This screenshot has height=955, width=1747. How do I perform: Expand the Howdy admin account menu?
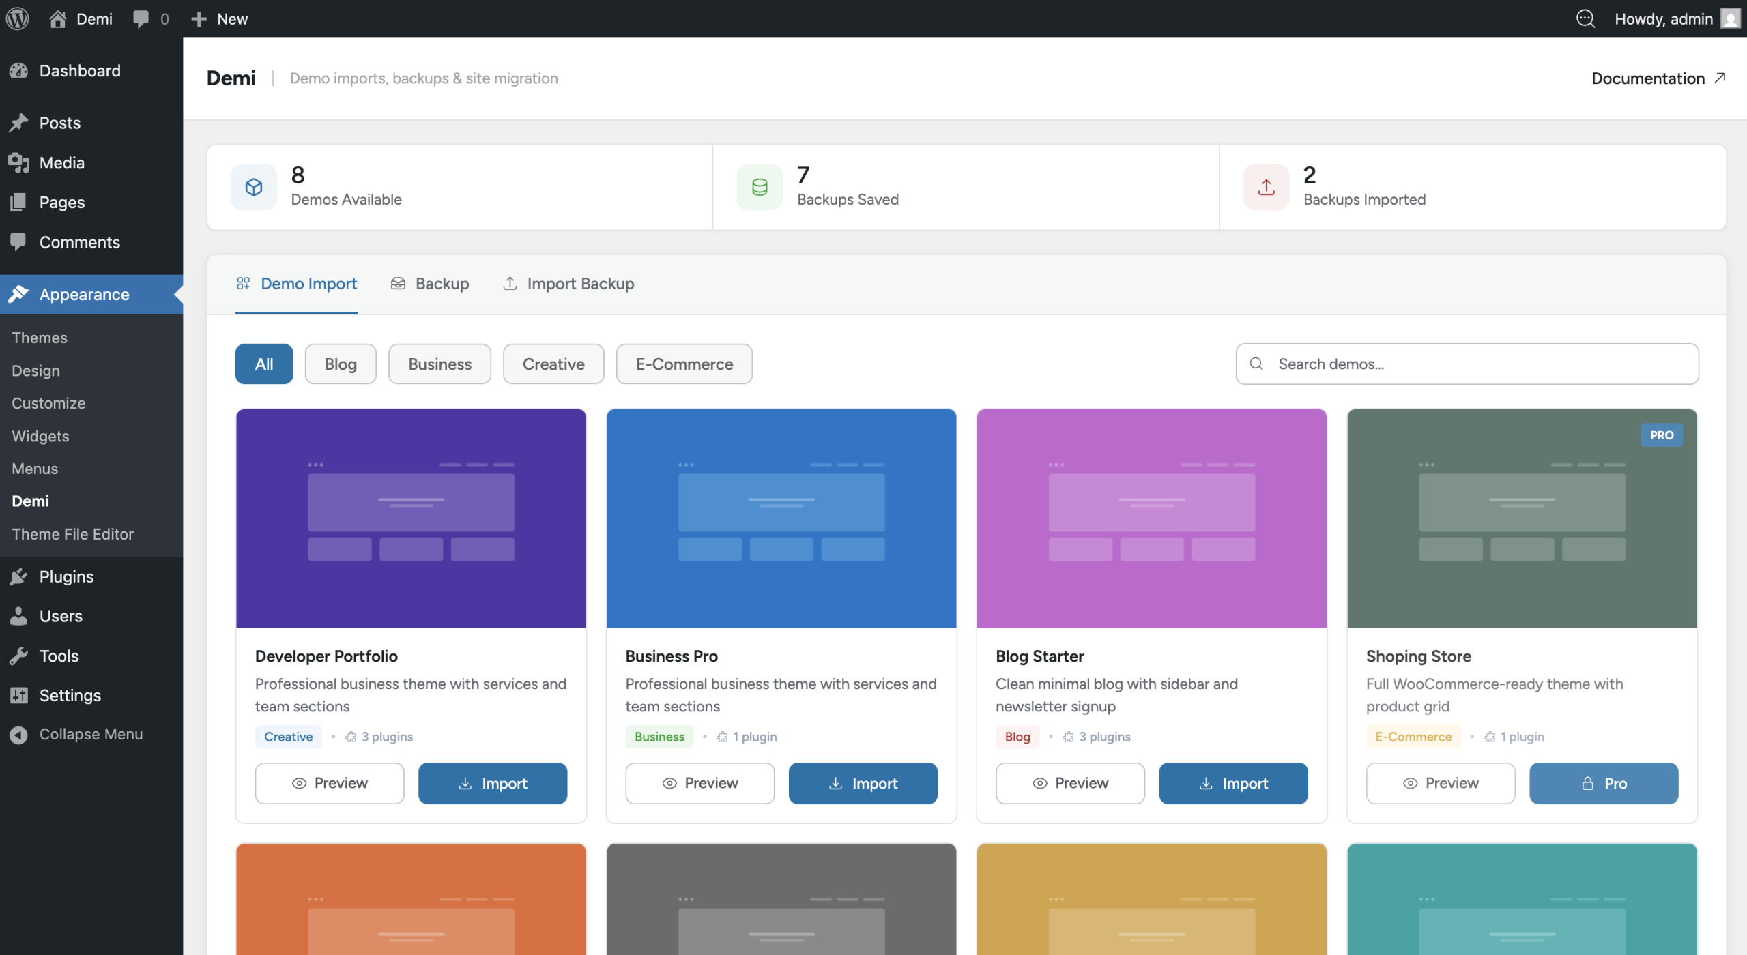[1676, 18]
